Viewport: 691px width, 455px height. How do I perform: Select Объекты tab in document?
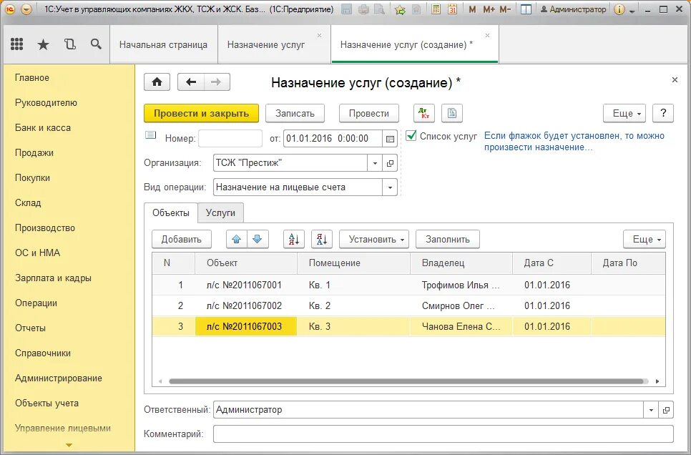pos(170,213)
